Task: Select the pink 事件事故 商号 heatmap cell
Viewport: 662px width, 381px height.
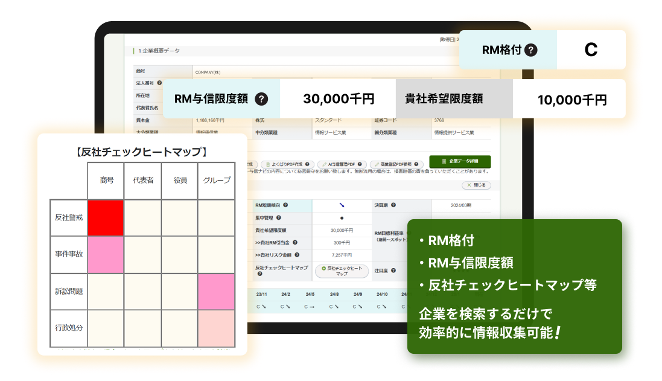Action: [106, 254]
